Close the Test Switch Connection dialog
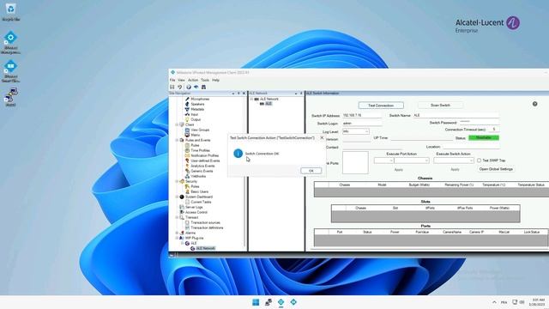The image size is (549, 309). 322,137
